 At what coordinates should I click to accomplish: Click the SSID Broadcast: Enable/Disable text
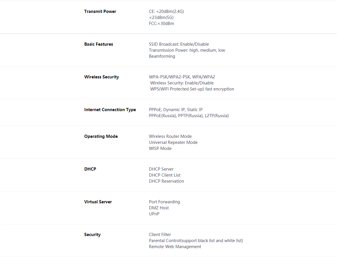[x=179, y=44]
